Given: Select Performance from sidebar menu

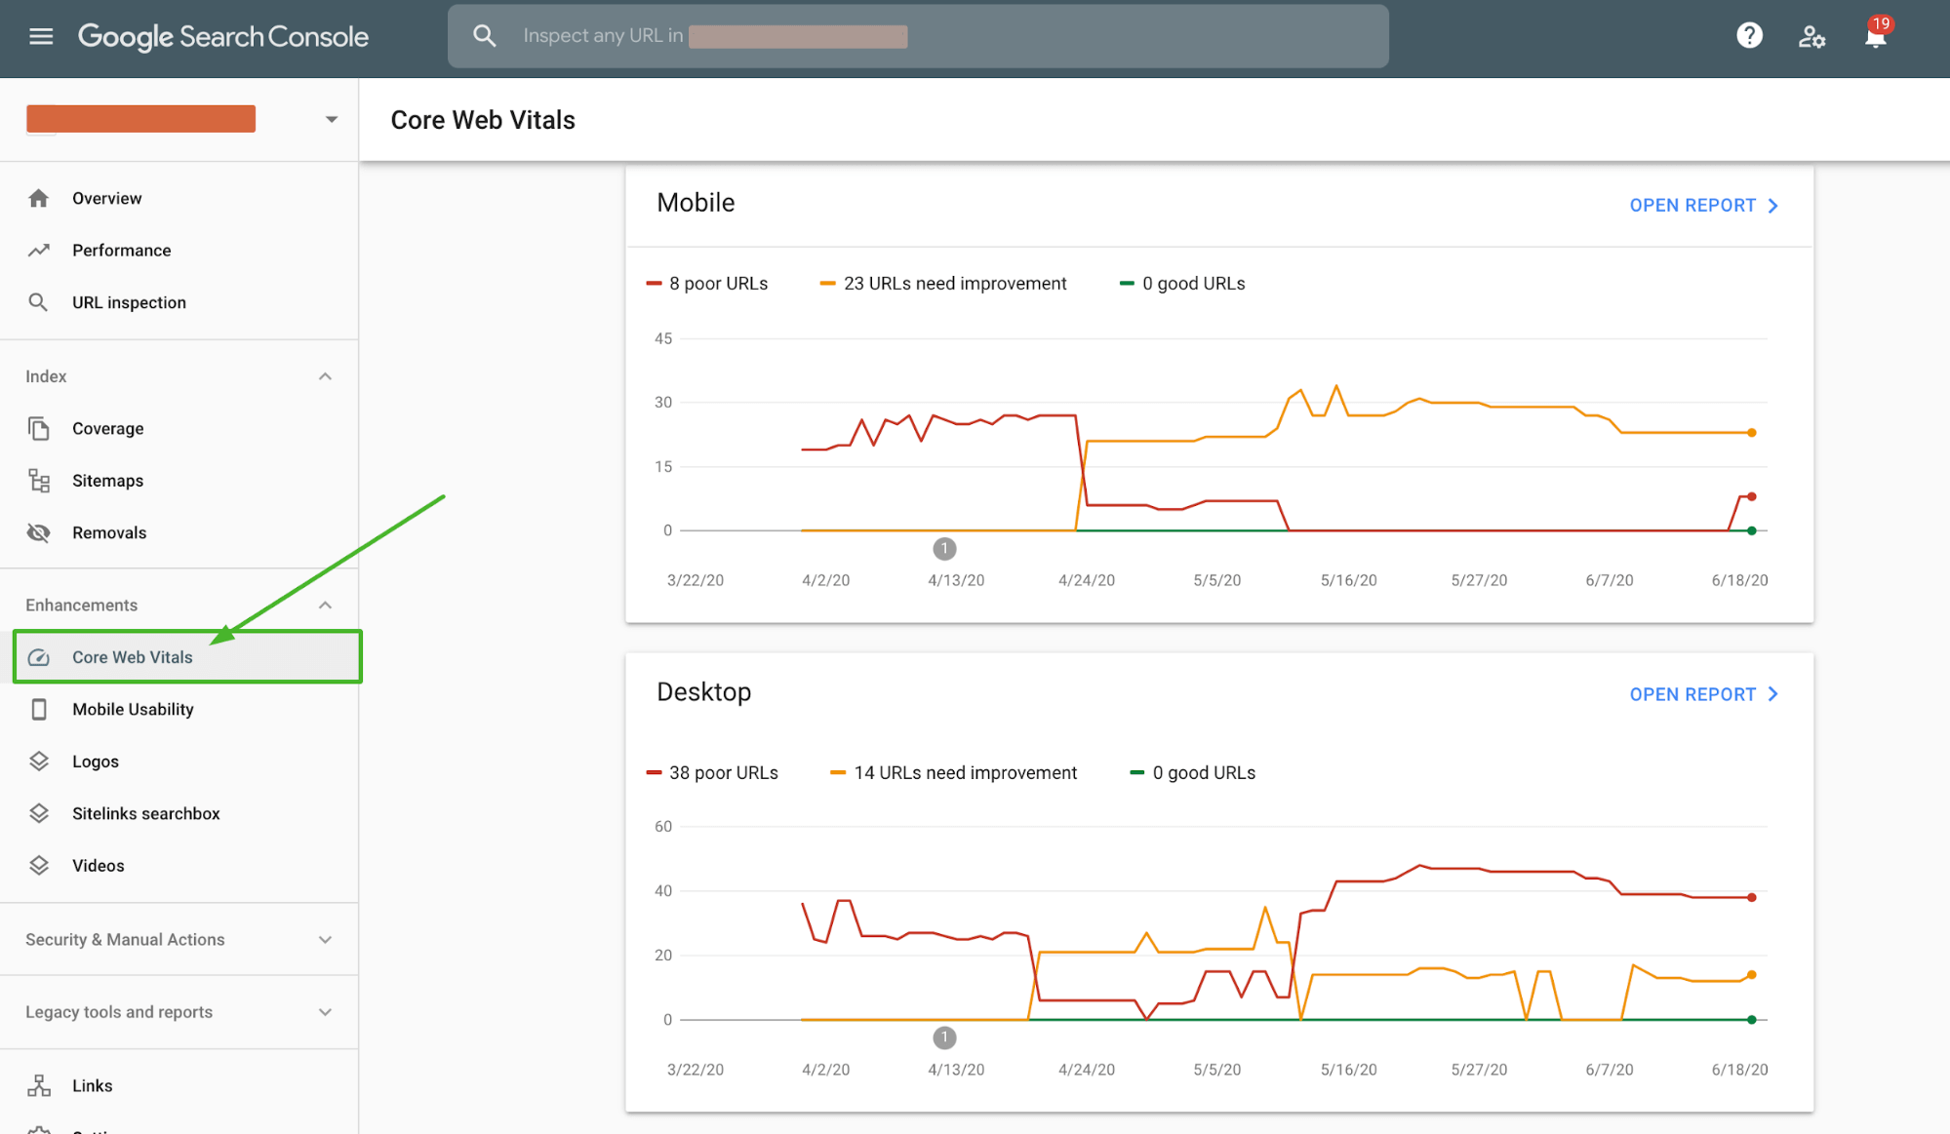Looking at the screenshot, I should 122,249.
